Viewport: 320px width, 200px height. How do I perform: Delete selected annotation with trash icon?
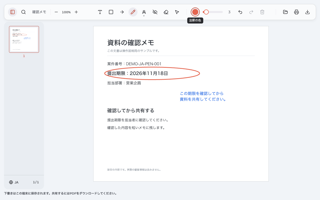(262, 12)
